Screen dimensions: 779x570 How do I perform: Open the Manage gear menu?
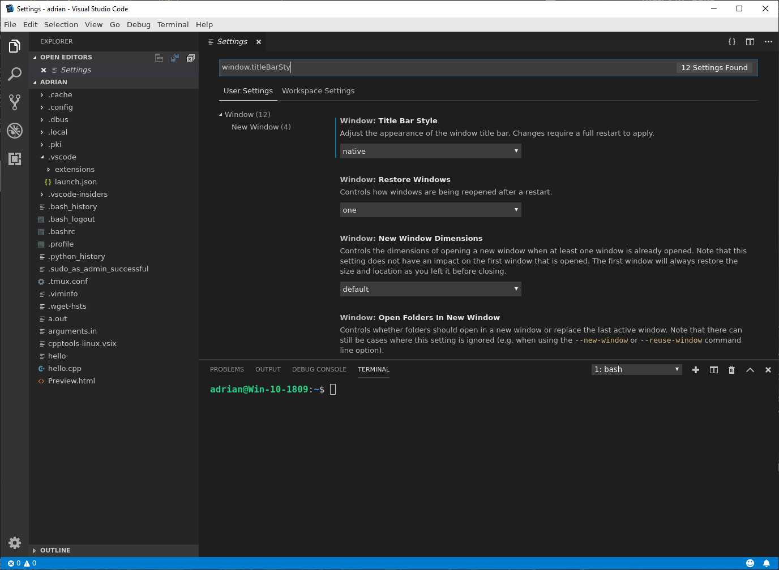pyautogui.click(x=15, y=543)
